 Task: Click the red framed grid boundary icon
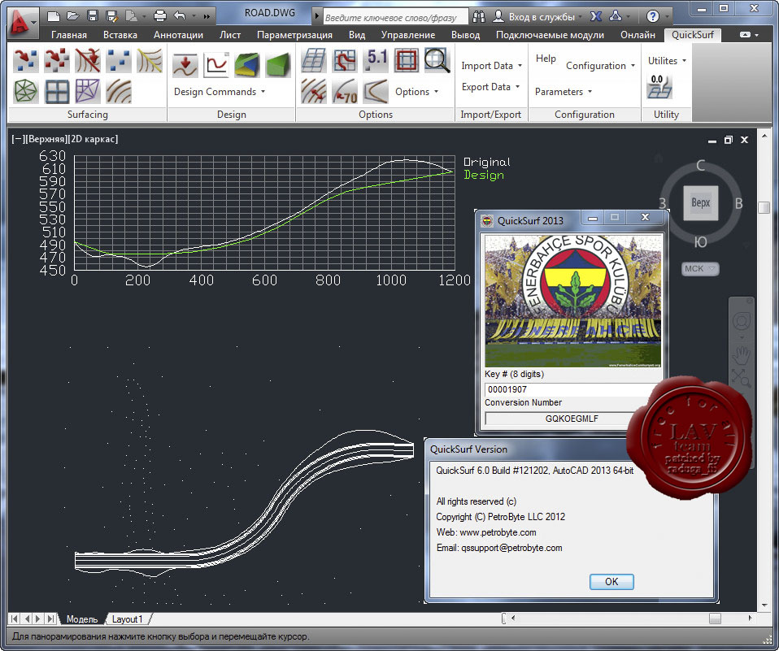coord(407,60)
